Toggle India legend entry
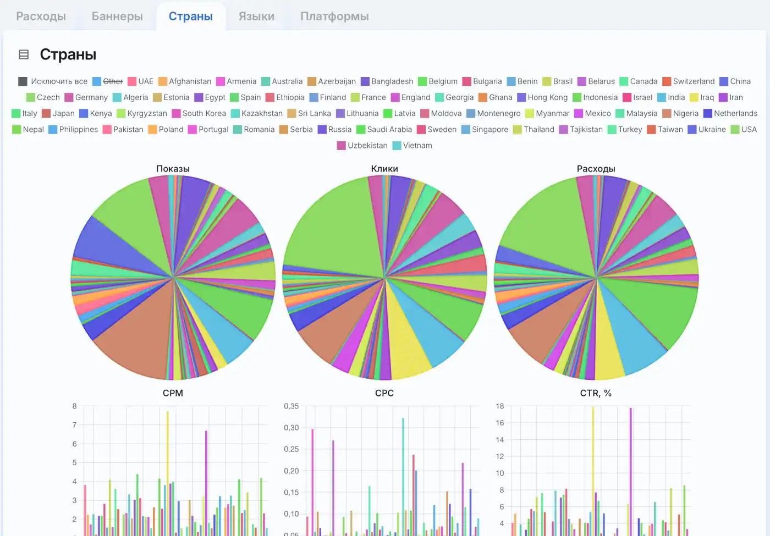The height and width of the screenshot is (536, 770). [x=671, y=97]
